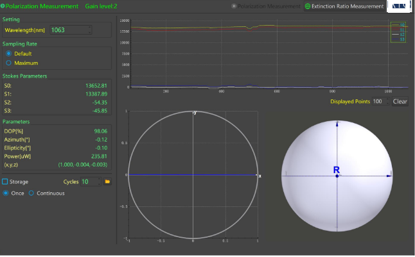
Task: Select the Maximum sampling rate option
Action: tap(9, 63)
